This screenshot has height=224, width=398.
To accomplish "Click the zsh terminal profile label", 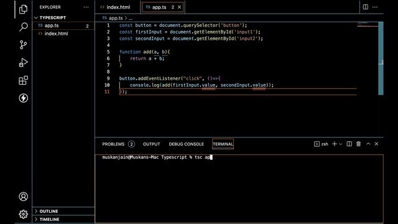I will pyautogui.click(x=321, y=144).
